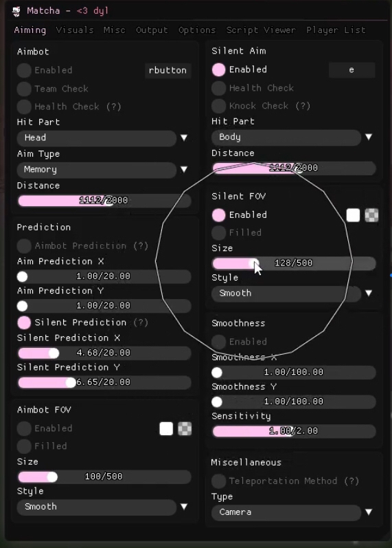
Task: Switch to the Visuals tab
Action: pos(75,30)
